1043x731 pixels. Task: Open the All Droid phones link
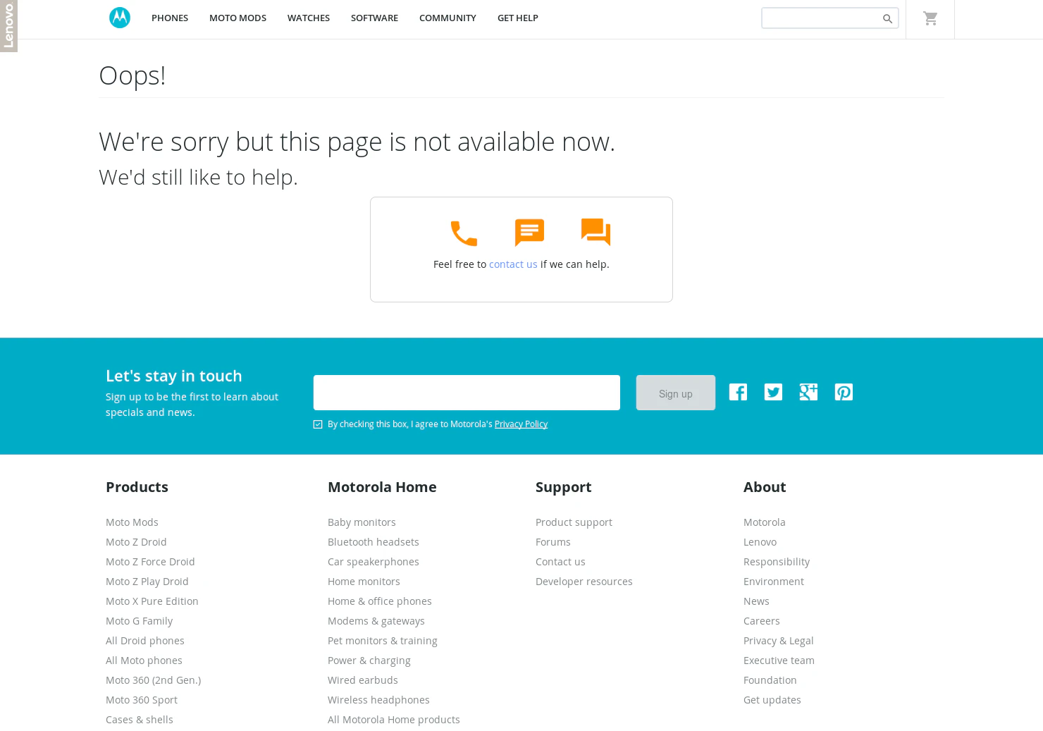[145, 641]
